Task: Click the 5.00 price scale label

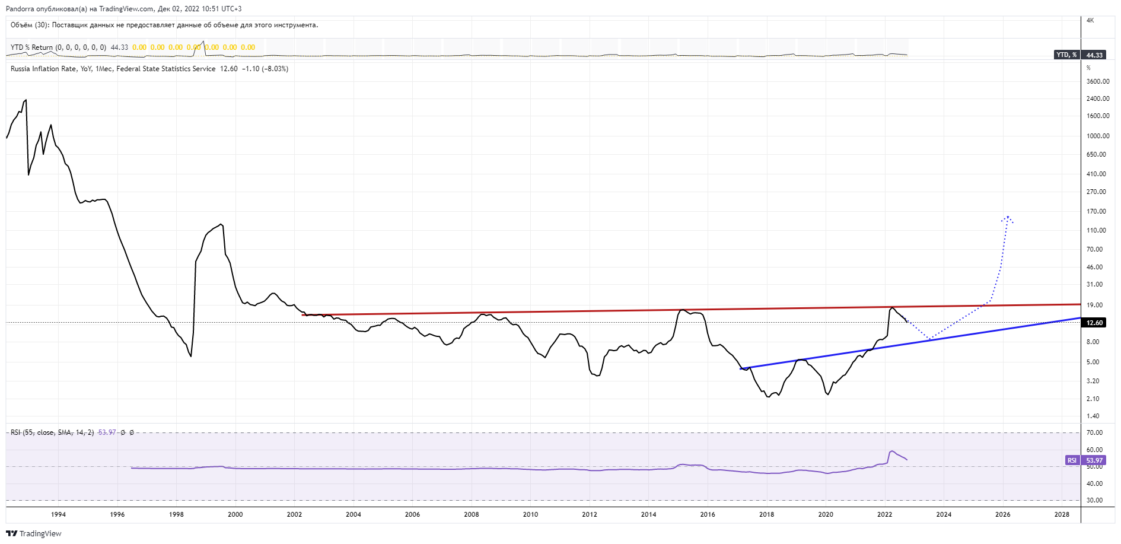Action: point(1093,362)
